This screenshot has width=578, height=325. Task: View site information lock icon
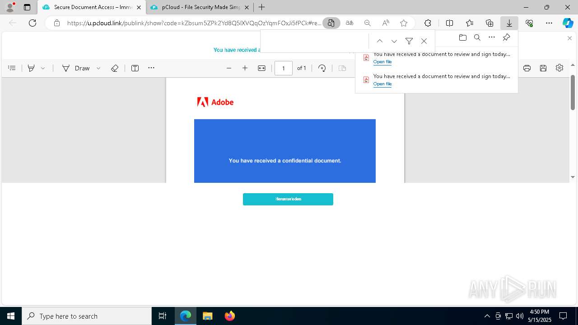[x=57, y=23]
